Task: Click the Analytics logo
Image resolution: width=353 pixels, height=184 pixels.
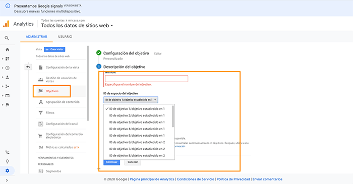Action: (x=6, y=24)
